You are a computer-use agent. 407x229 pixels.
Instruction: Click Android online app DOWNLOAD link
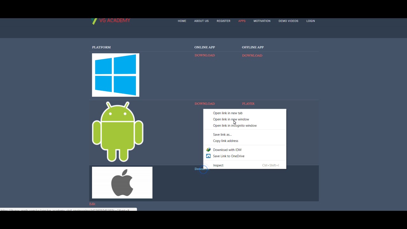[205, 104]
